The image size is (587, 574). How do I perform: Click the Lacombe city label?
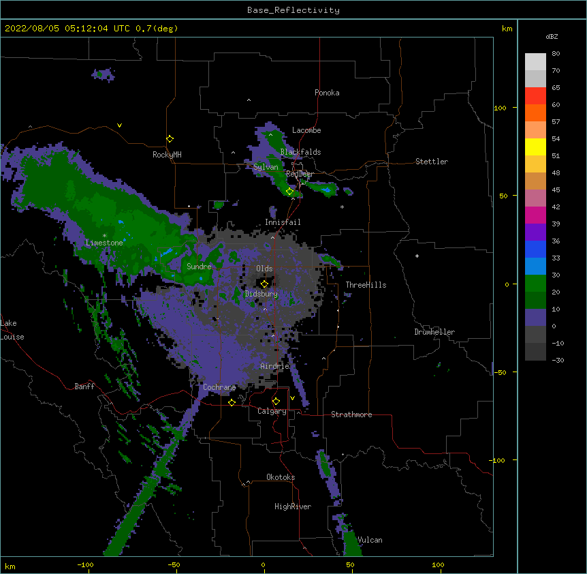tap(306, 130)
